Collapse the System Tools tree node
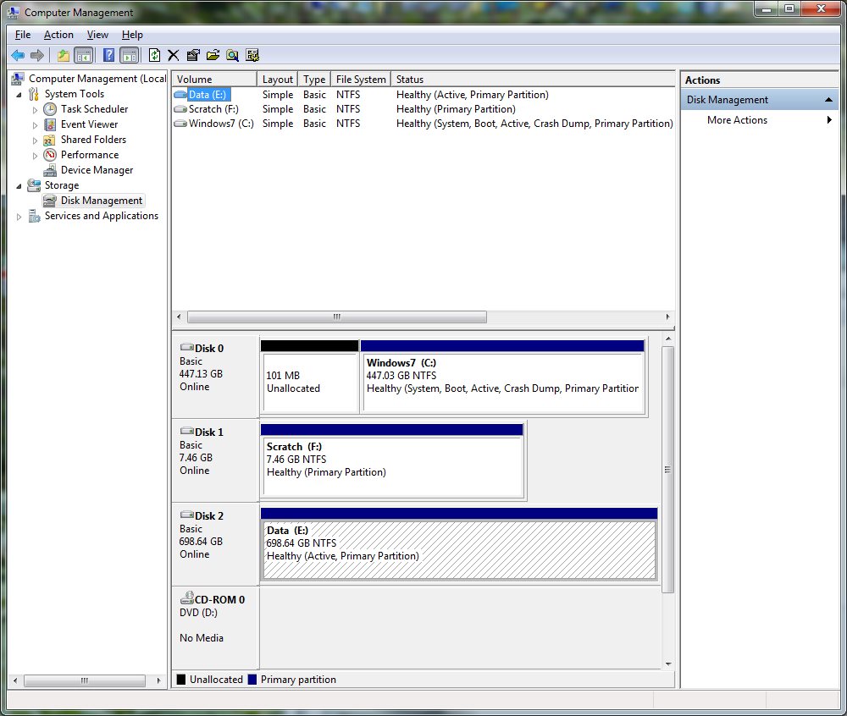Image resolution: width=847 pixels, height=716 pixels. (19, 95)
